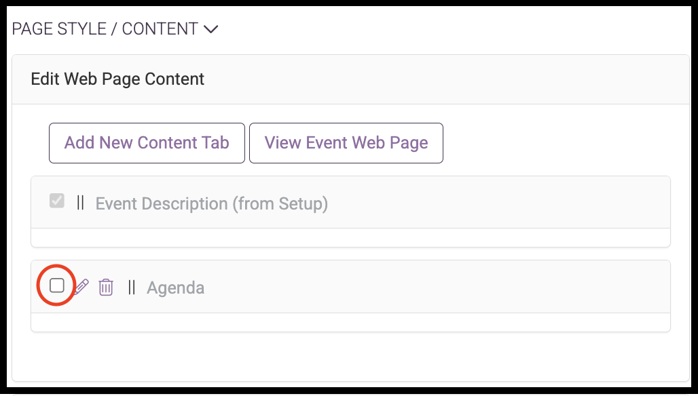Select the Edit Web Page Content header
Viewport: 698px width, 396px height.
point(117,79)
